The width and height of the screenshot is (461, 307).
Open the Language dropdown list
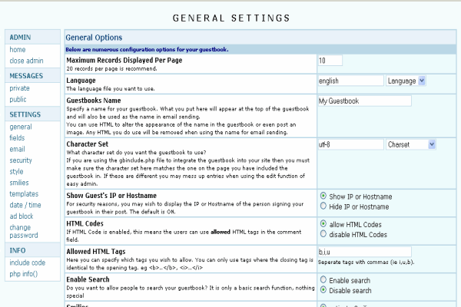(406, 81)
